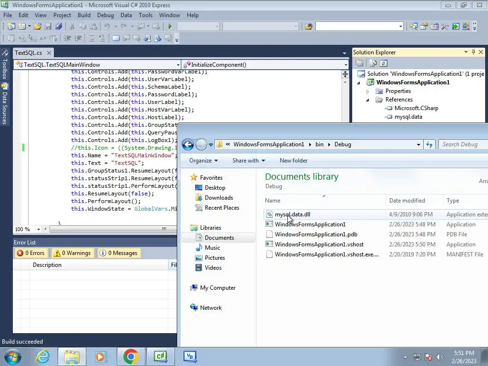Pin the Solution Explorer panel with auto-hide
The width and height of the screenshot is (488, 366).
click(473, 52)
